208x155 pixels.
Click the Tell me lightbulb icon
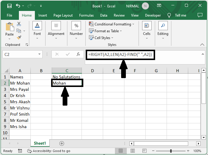(x=169, y=15)
